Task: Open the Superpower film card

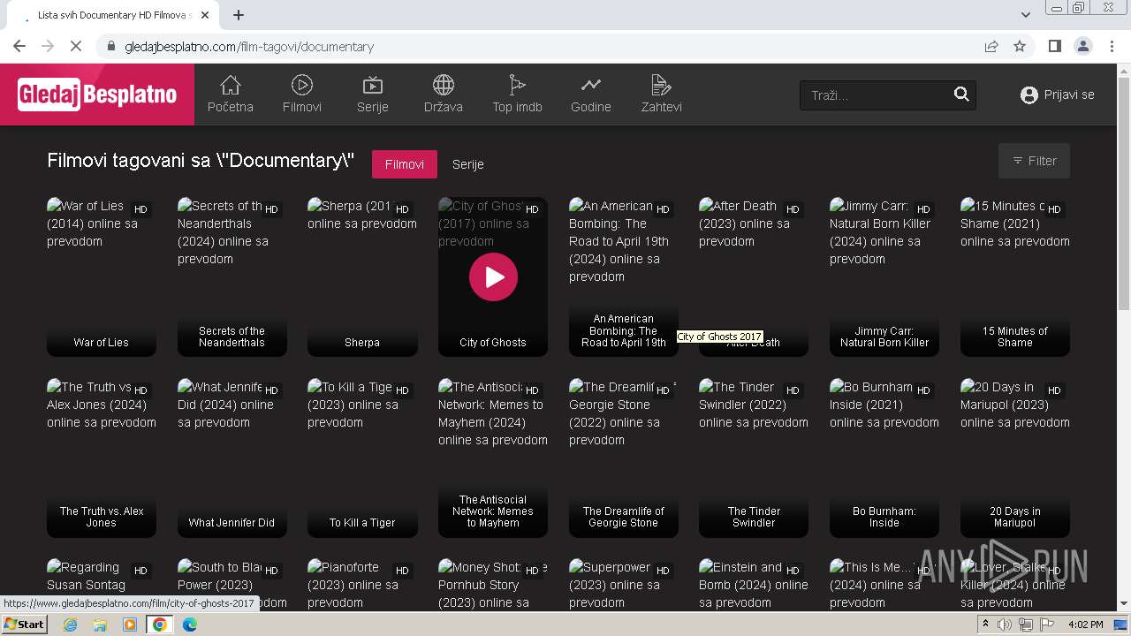Action: pos(624,584)
